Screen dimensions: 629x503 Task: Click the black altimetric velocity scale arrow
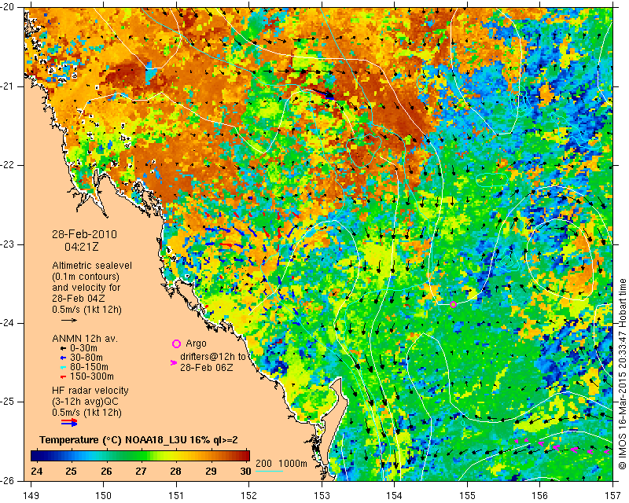point(69,320)
